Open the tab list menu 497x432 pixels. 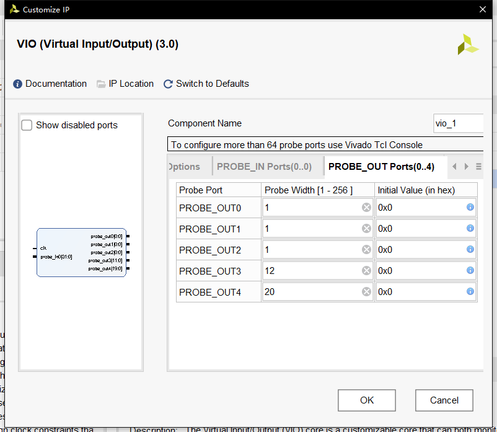coord(478,167)
